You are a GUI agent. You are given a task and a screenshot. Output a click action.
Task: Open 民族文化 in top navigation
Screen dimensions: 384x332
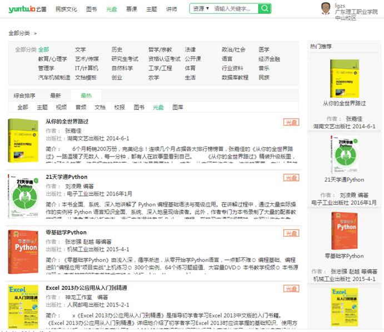click(x=66, y=9)
